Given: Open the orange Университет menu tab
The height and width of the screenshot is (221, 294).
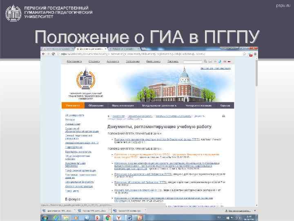Looking at the screenshot, I should 73,106.
